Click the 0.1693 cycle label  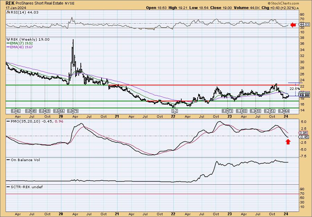click(256, 111)
